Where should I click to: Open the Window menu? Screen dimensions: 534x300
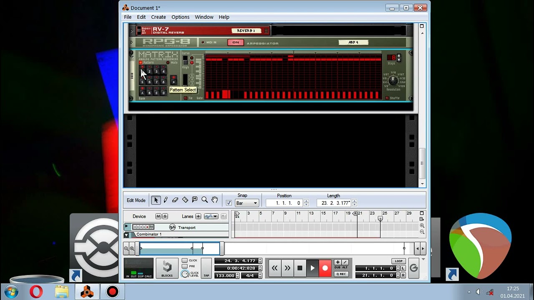coord(204,17)
